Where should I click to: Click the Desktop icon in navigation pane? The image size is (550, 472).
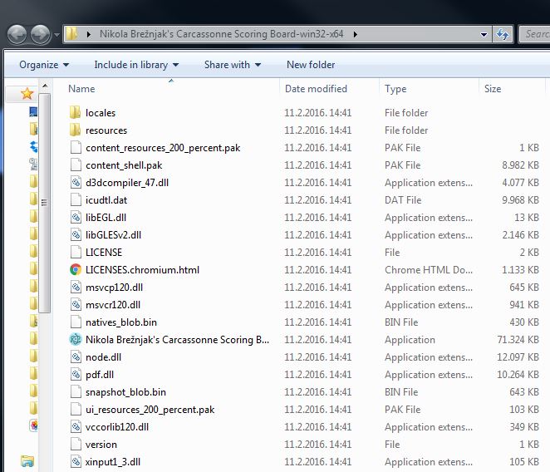coord(33,112)
